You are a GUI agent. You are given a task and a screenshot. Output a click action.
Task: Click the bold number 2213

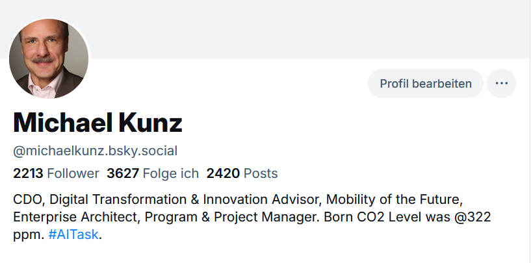[28, 173]
